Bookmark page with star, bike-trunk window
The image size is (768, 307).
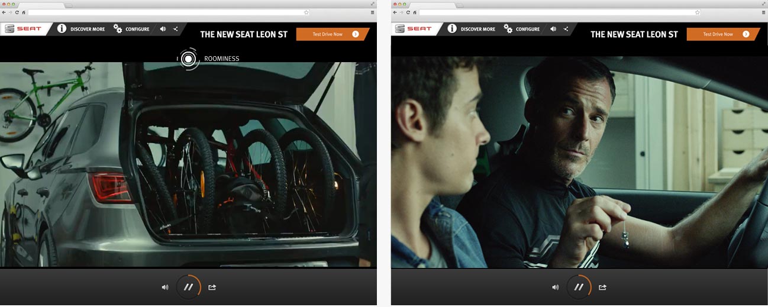(x=306, y=12)
